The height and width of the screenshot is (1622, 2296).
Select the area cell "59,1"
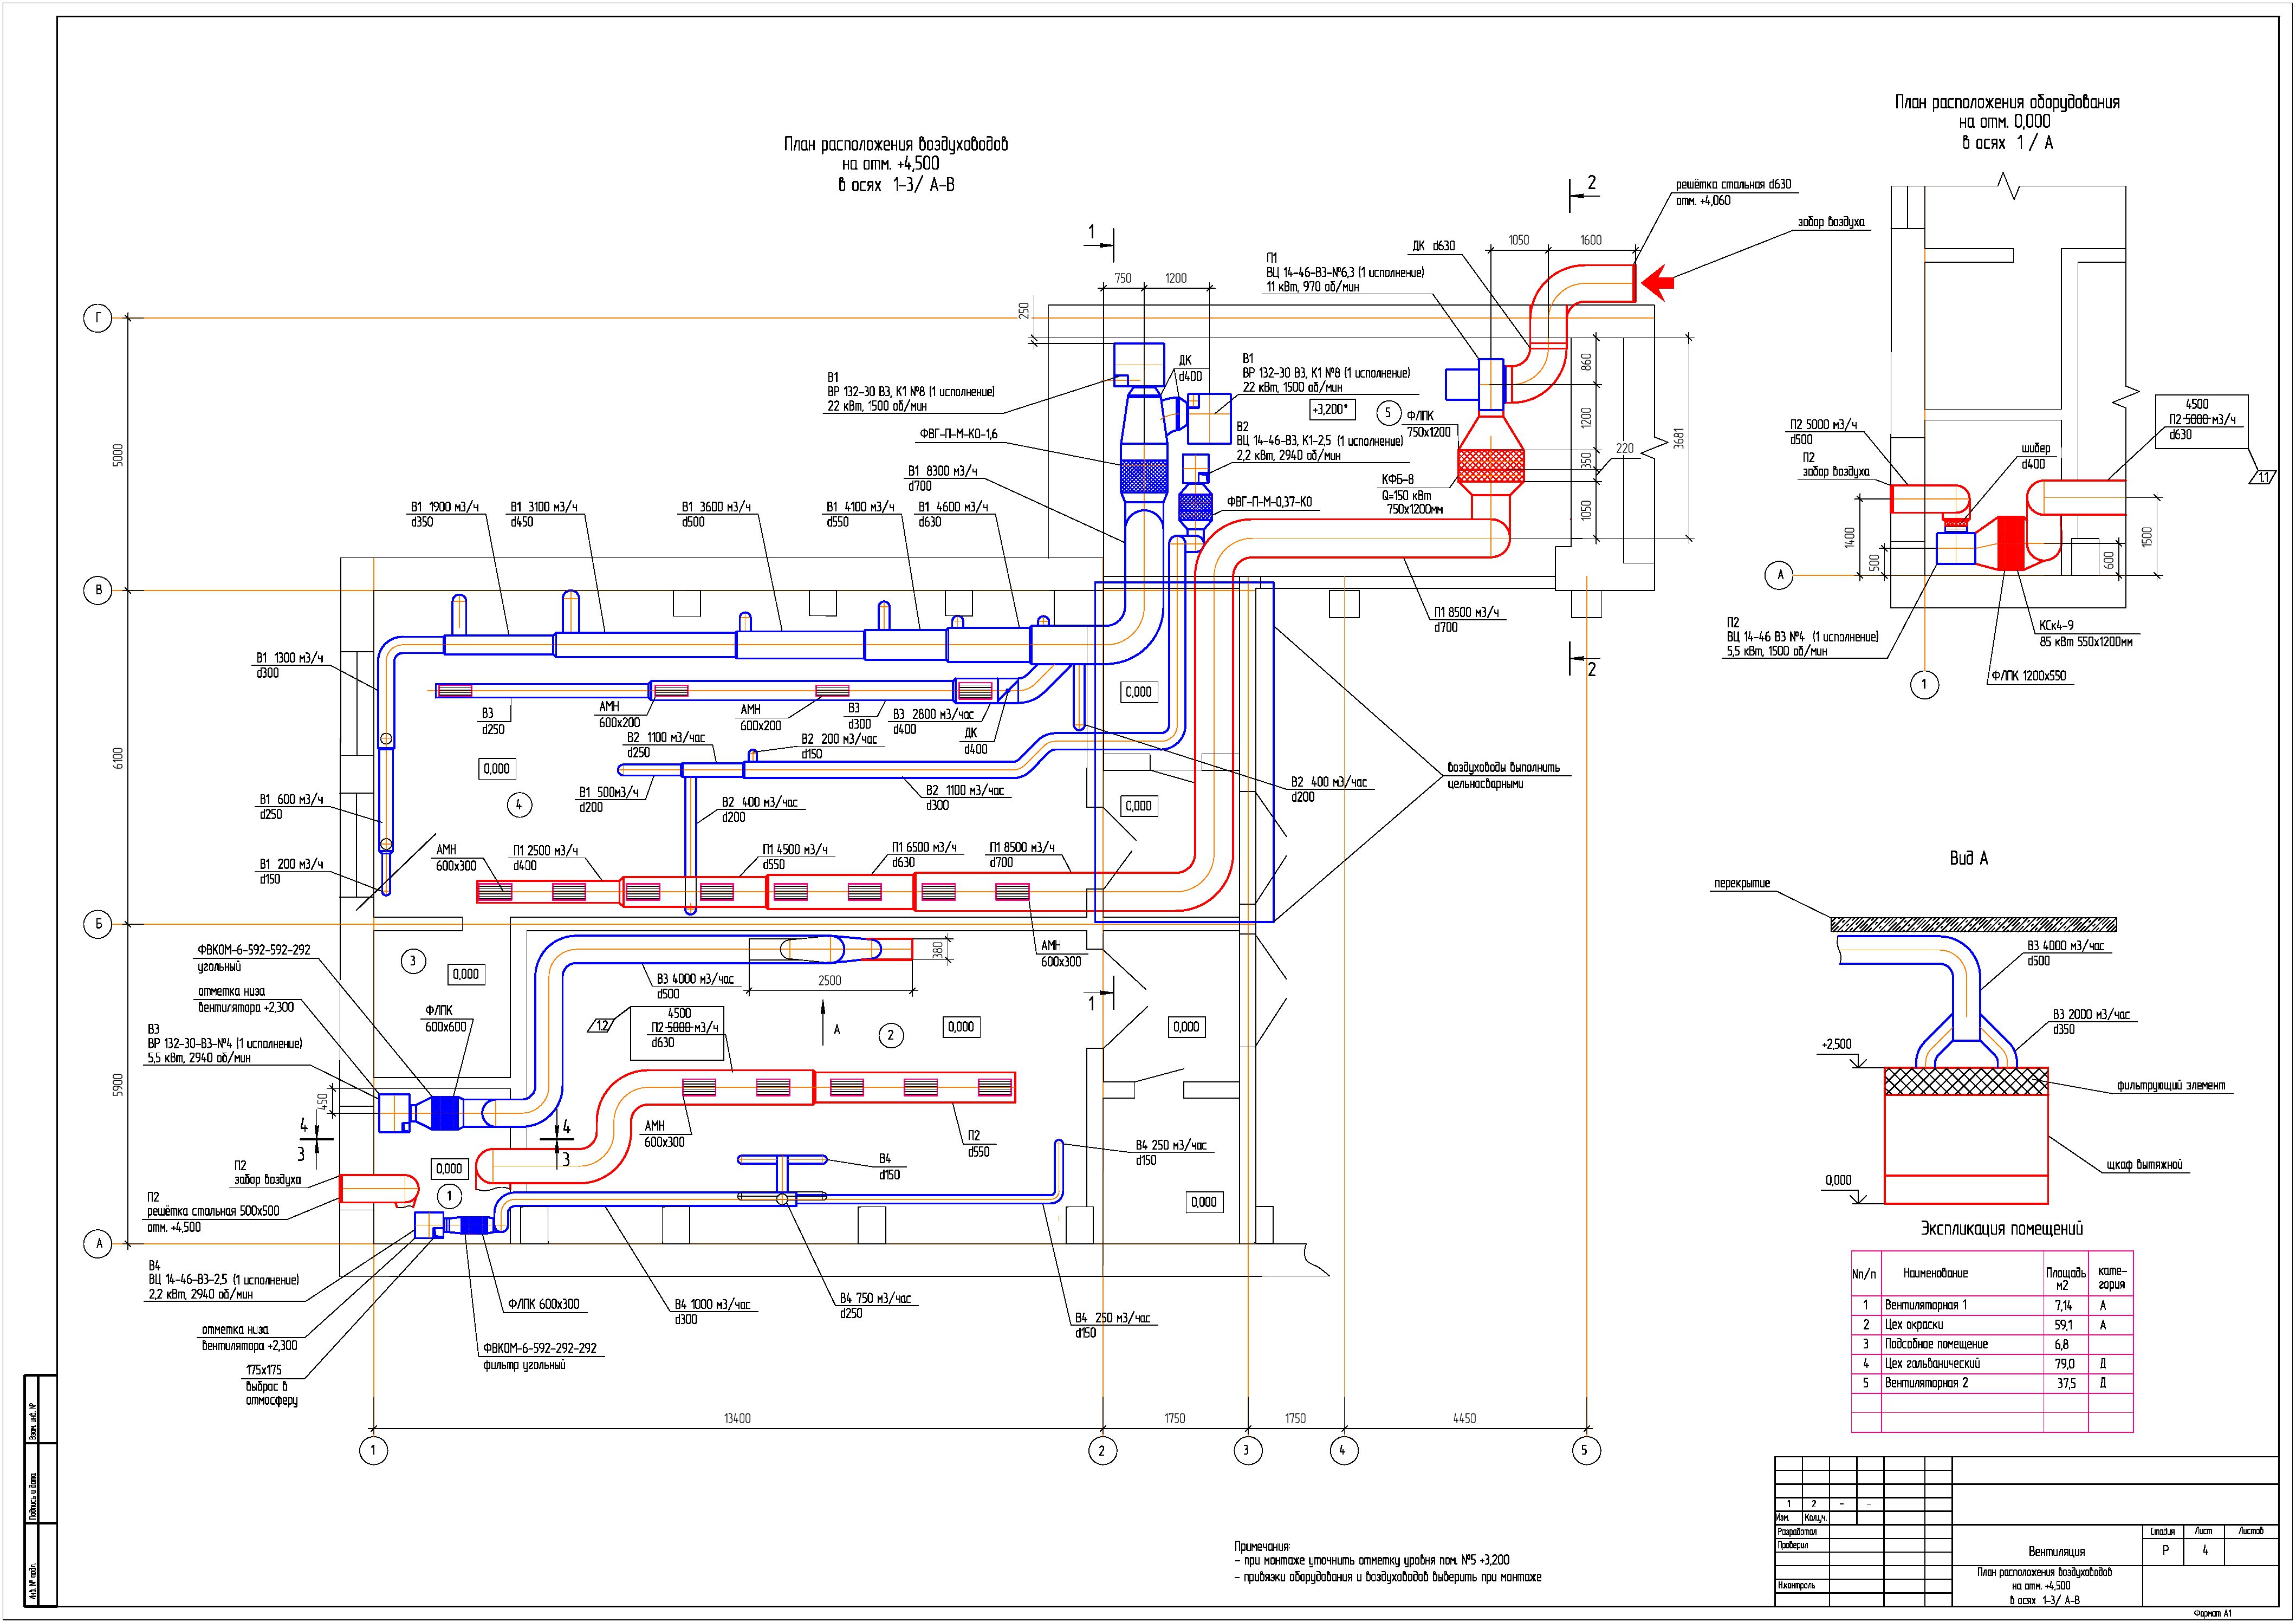tap(2065, 1325)
